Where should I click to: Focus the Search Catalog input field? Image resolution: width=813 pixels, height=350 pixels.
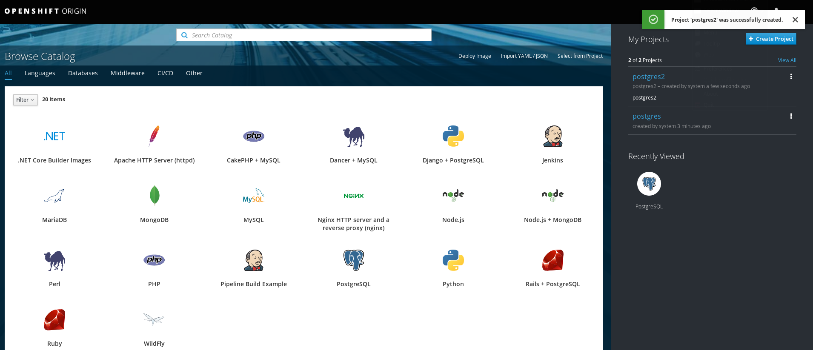304,35
